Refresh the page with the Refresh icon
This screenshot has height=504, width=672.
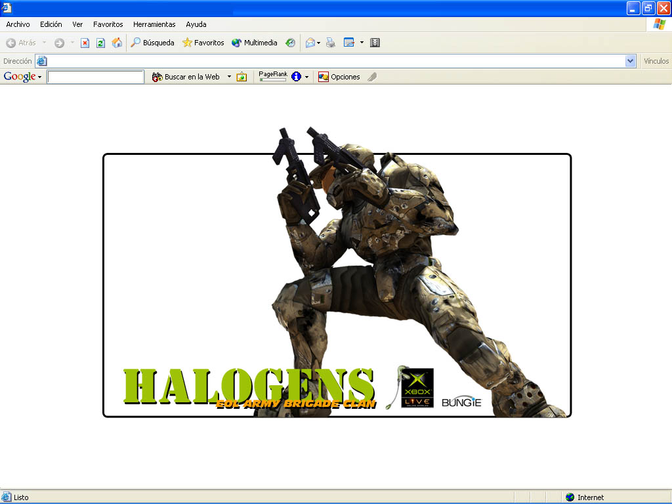point(100,43)
